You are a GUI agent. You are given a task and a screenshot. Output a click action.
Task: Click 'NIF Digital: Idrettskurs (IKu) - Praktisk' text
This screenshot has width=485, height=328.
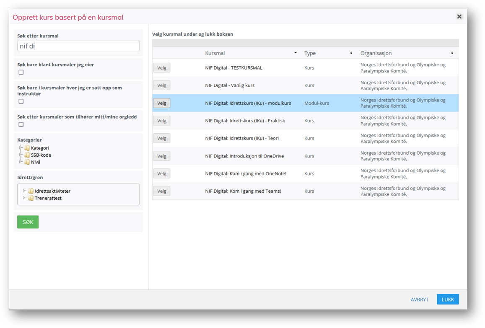[245, 121]
